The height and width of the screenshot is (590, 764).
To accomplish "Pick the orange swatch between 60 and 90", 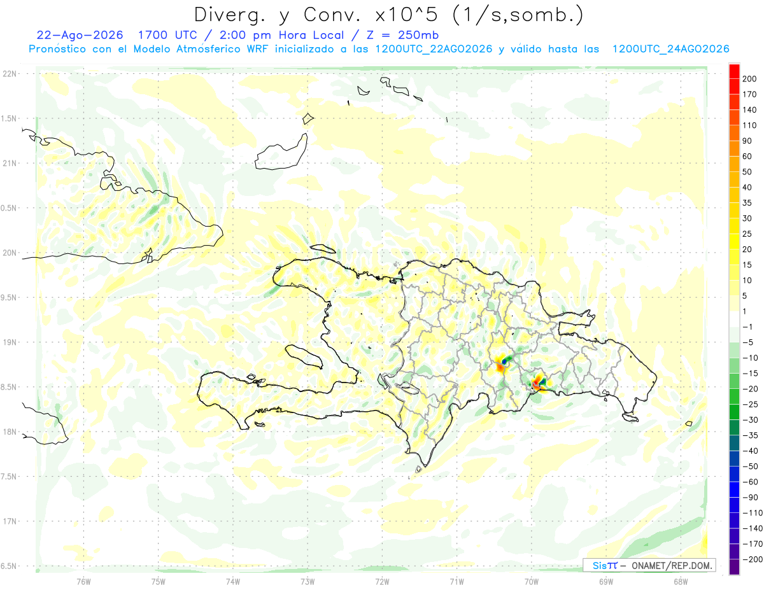I will [x=734, y=149].
